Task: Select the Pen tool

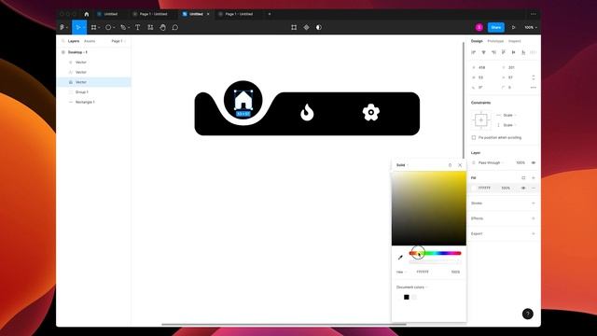Action: (x=123, y=27)
